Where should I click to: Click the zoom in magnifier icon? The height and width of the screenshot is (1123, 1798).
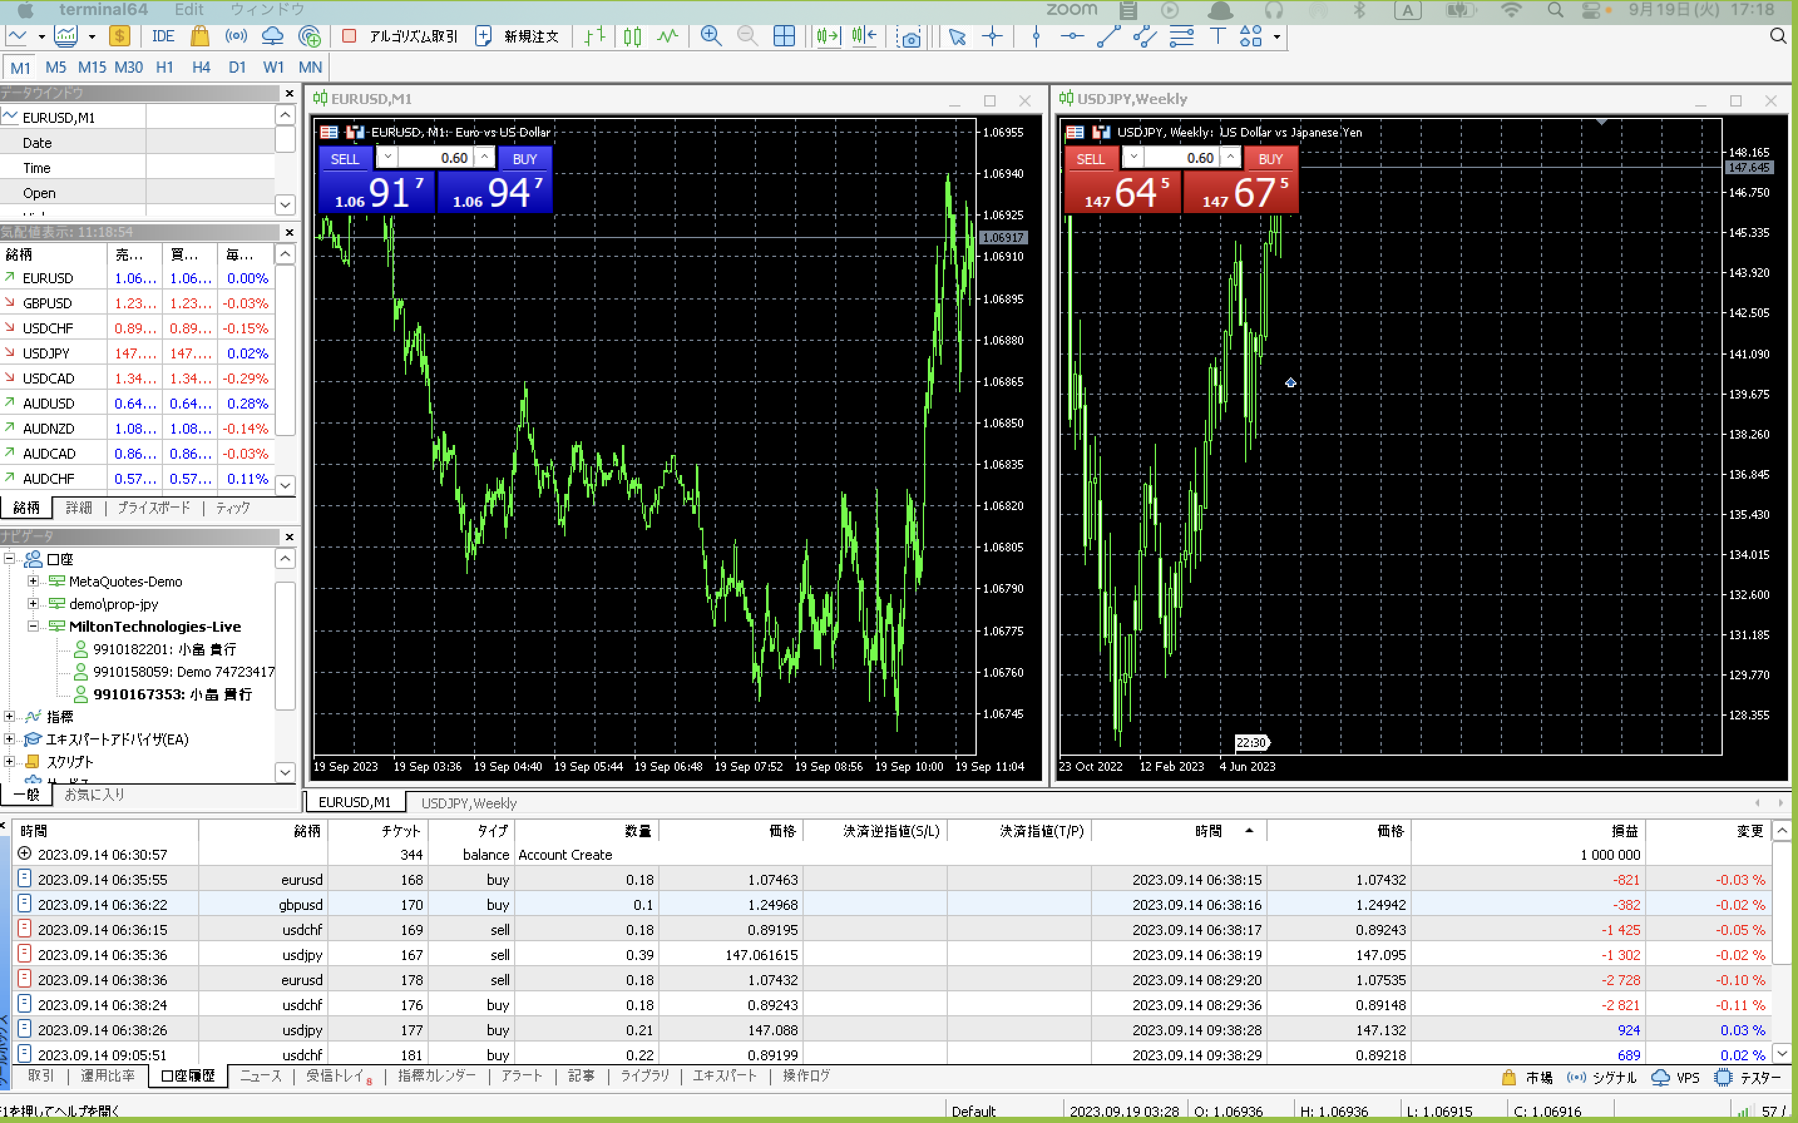[x=710, y=36]
